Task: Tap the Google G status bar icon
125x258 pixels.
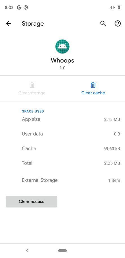Action: pyautogui.click(x=19, y=8)
